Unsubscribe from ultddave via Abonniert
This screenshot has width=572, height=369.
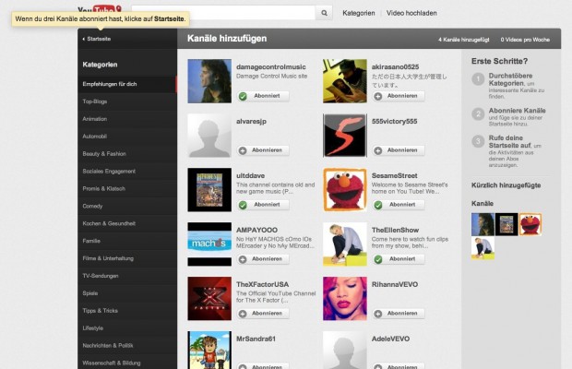pyautogui.click(x=263, y=205)
